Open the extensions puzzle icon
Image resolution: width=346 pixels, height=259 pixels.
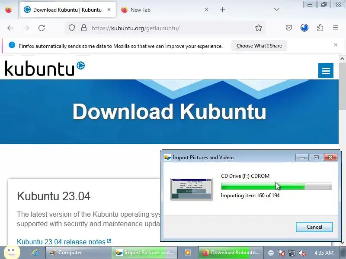(x=320, y=28)
